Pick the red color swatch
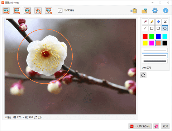 145,36
